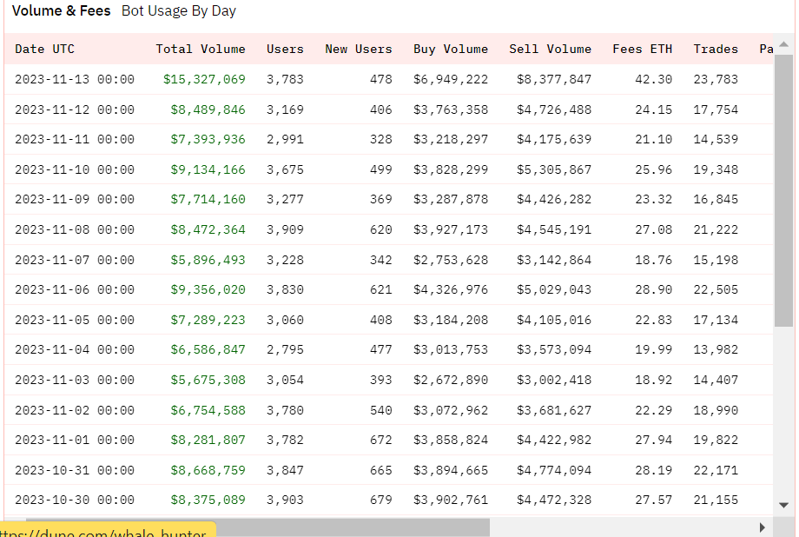Image resolution: width=799 pixels, height=537 pixels.
Task: Click the scroll up arrow of table
Action: tap(783, 44)
